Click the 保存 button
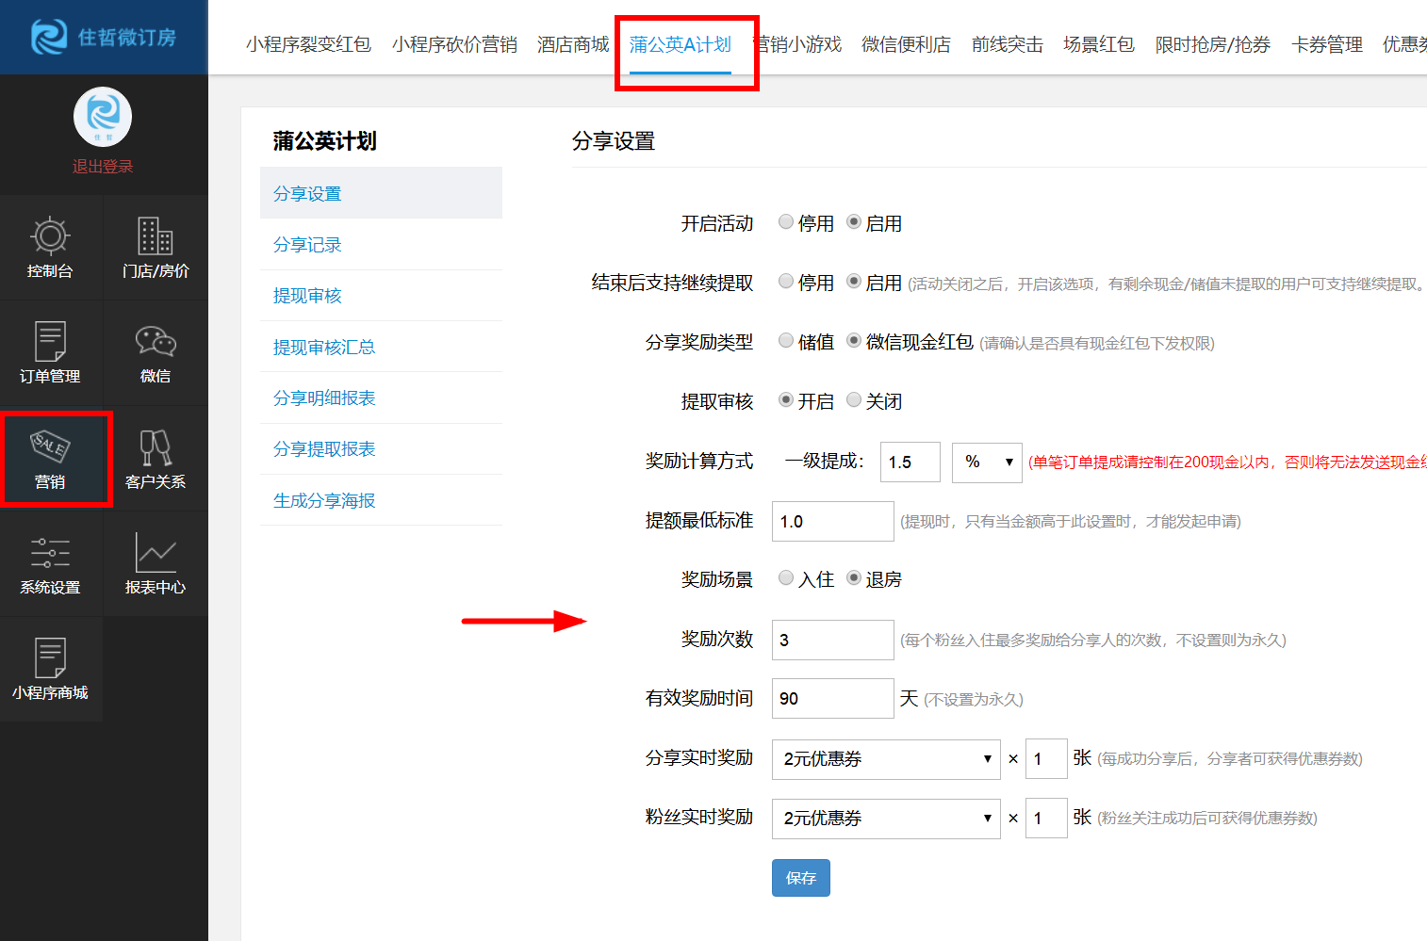Screen dimensions: 1427x941 [x=800, y=877]
